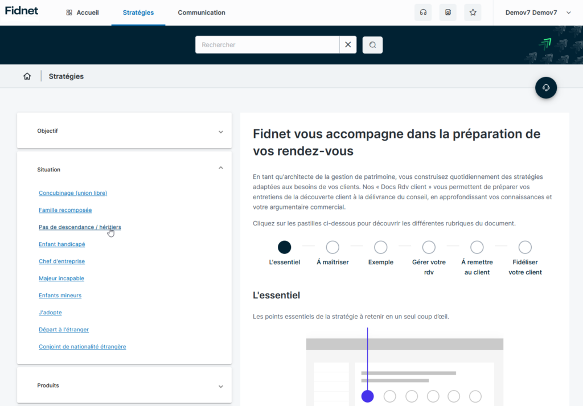This screenshot has width=583, height=406.
Task: Open the "Chef d'entreprise" link
Action: 61,261
